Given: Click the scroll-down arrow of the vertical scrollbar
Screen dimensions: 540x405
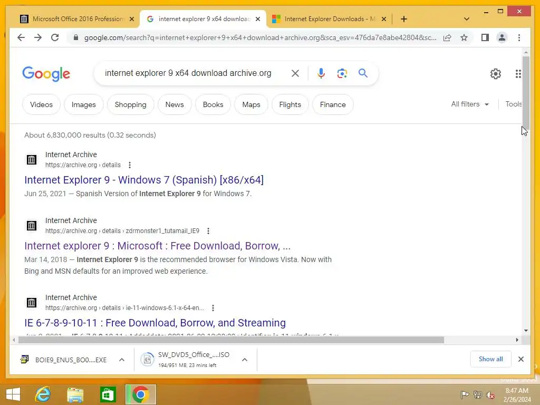Looking at the screenshot, I should [x=526, y=331].
